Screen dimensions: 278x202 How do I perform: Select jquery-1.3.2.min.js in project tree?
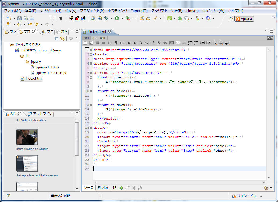[51, 73]
